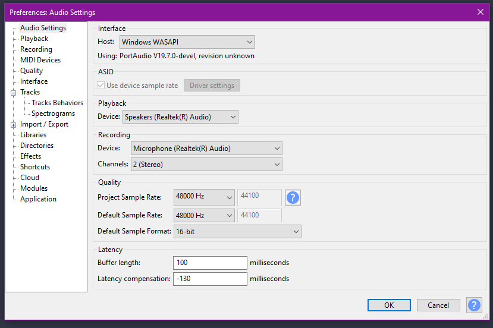Image resolution: width=493 pixels, height=328 pixels.
Task: Select the Import / Export category
Action: 44,124
